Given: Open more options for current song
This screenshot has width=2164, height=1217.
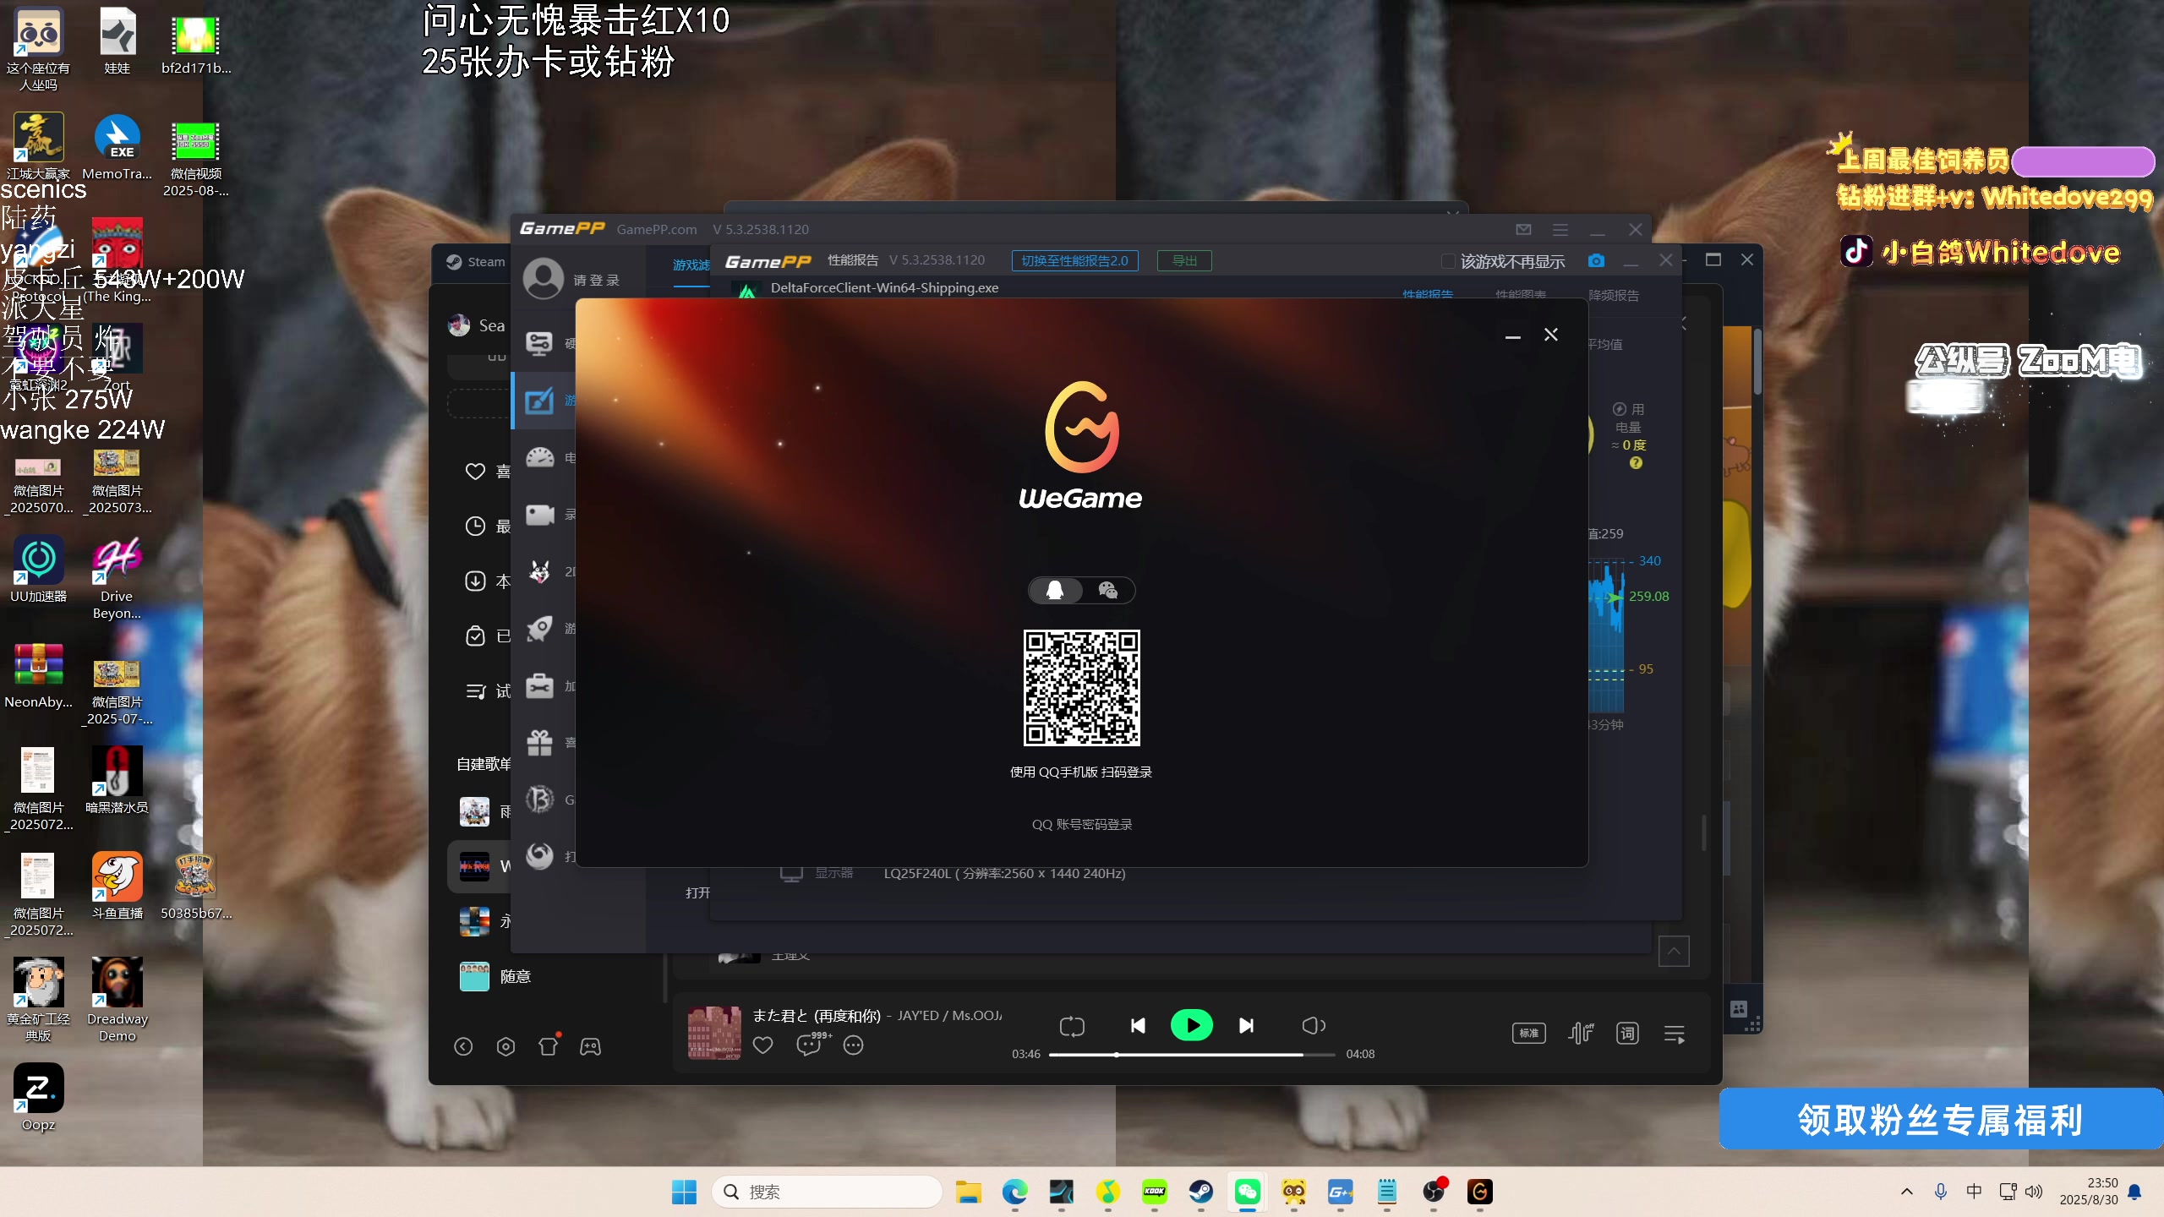Looking at the screenshot, I should tap(854, 1045).
